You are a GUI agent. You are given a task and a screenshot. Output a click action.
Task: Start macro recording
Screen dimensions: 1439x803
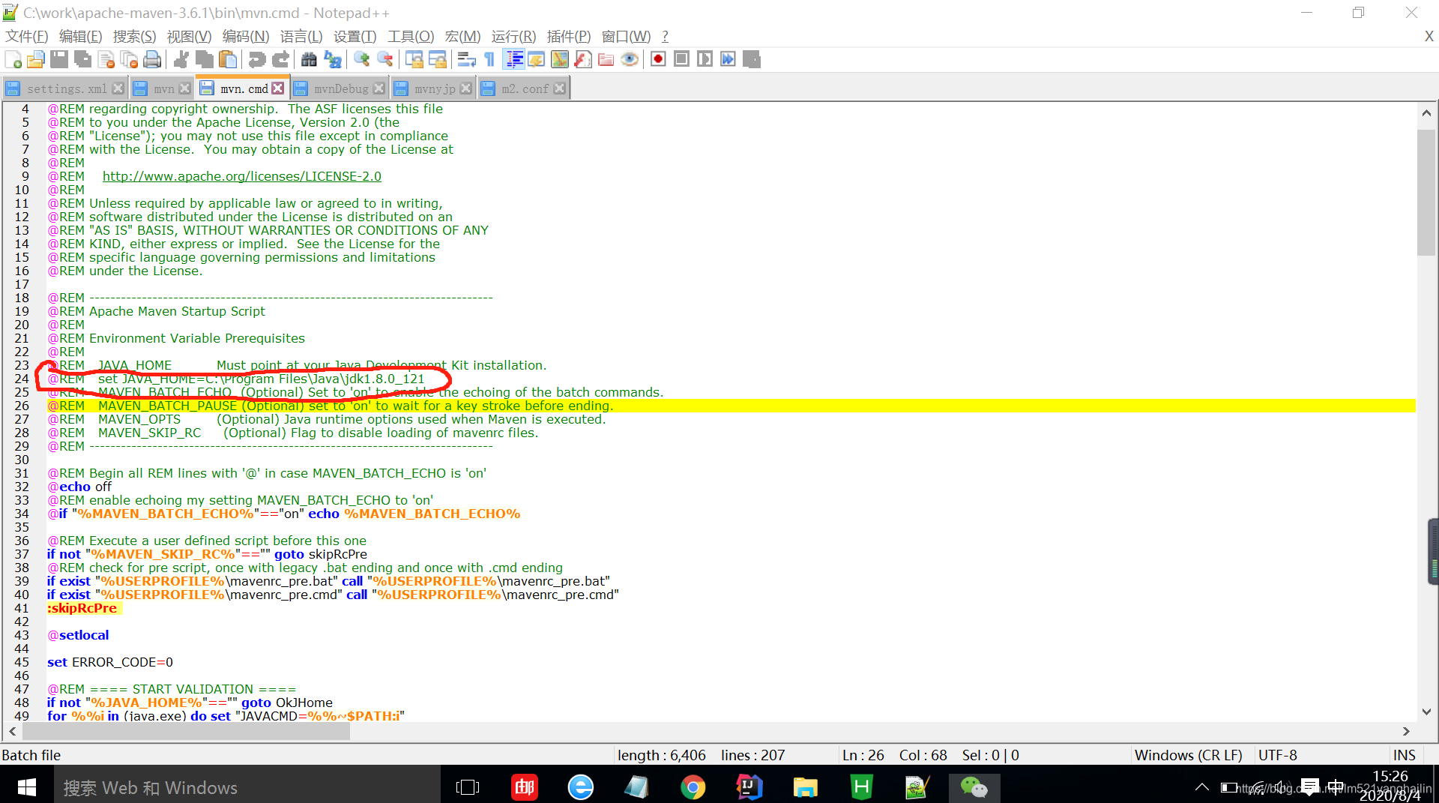[x=658, y=58]
